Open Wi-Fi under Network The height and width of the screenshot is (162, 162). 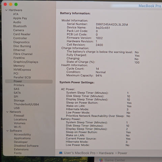[18, 127]
